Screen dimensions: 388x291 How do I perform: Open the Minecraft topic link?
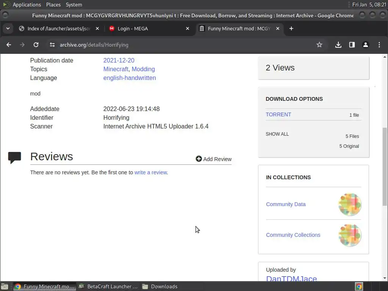116,69
